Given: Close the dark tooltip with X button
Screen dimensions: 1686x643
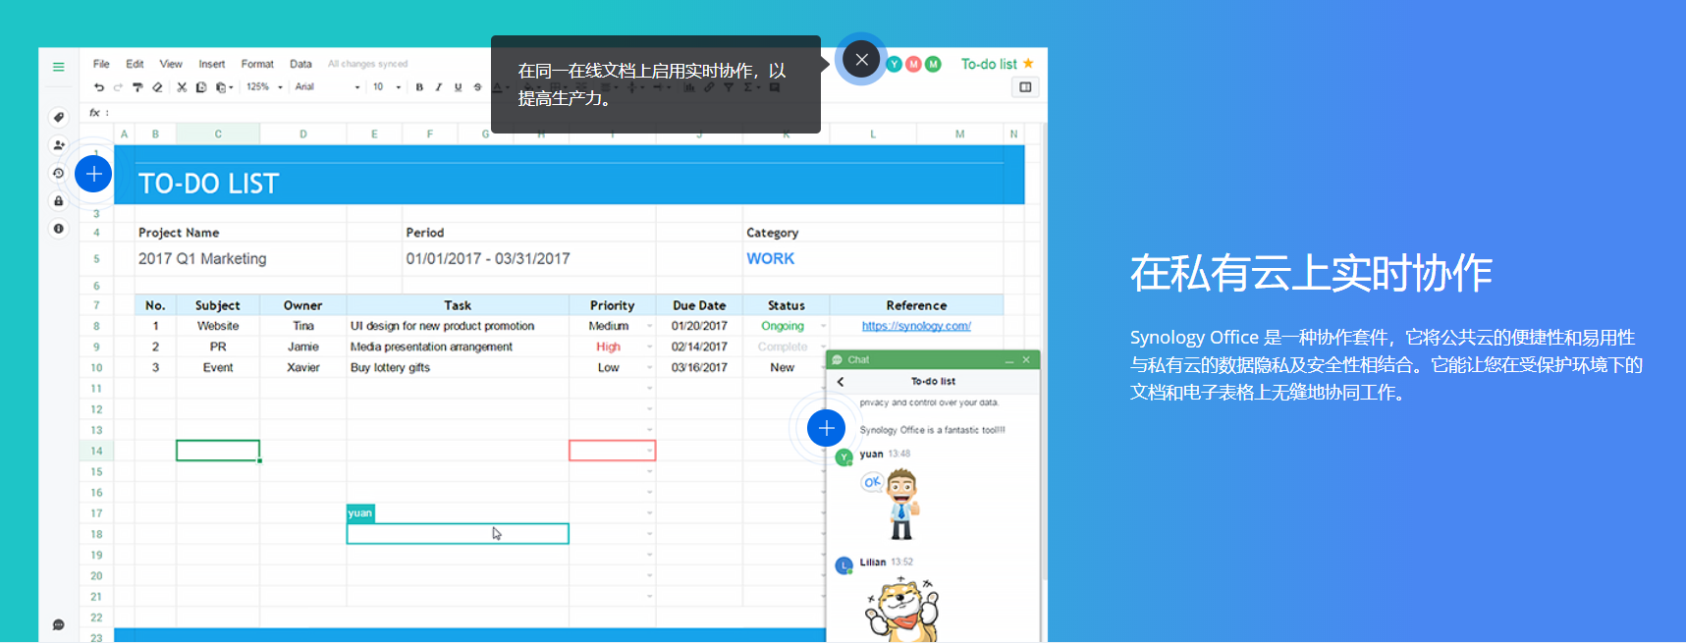Looking at the screenshot, I should tap(861, 60).
